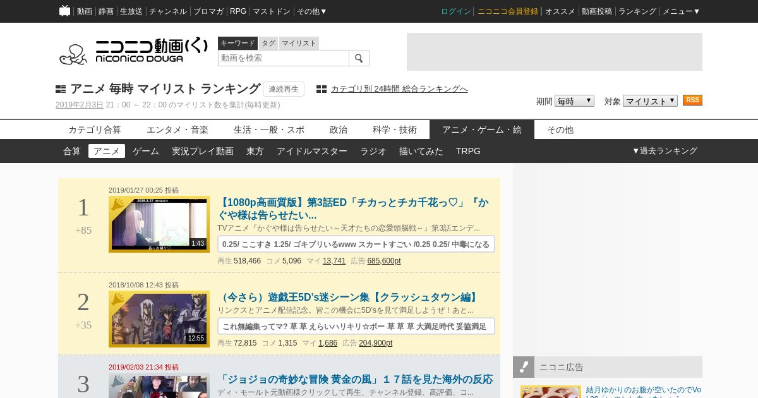The height and width of the screenshot is (398, 758).
Task: Switch to その他 category tab
Action: [x=560, y=130]
